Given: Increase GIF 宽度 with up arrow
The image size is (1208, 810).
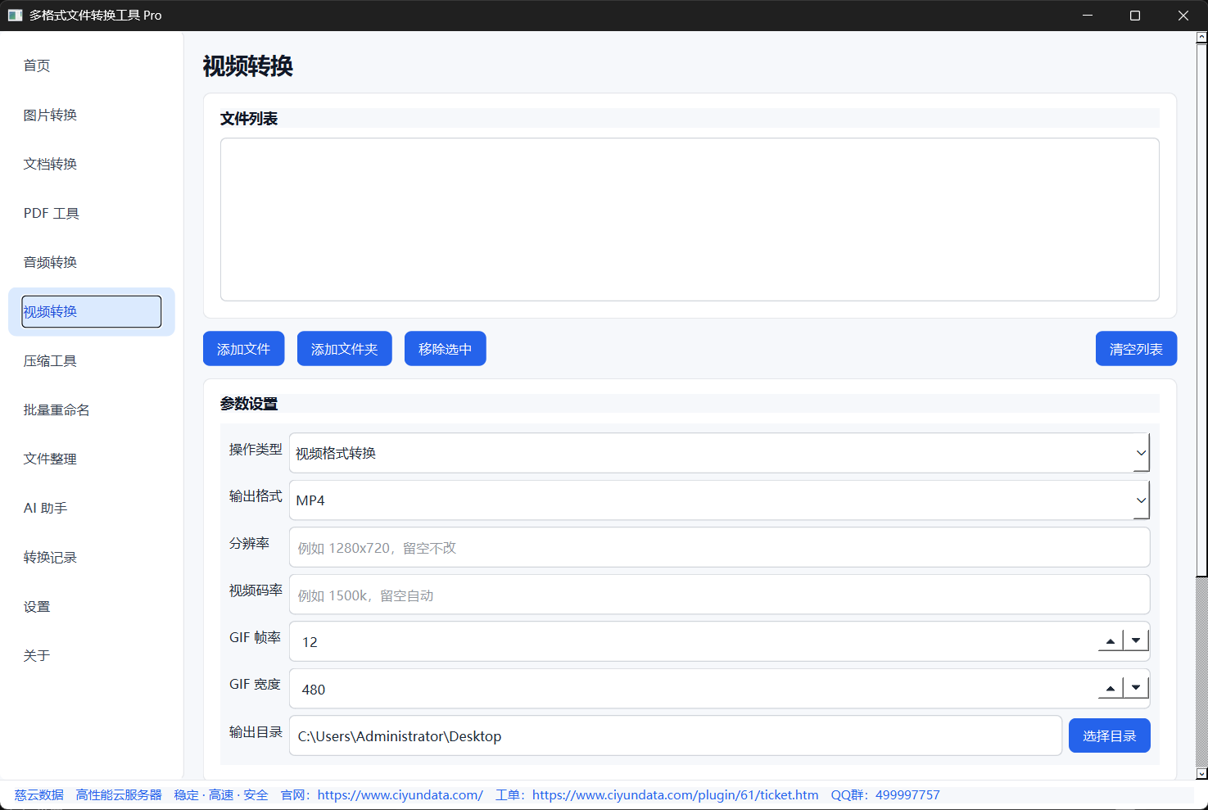Looking at the screenshot, I should pos(1110,689).
